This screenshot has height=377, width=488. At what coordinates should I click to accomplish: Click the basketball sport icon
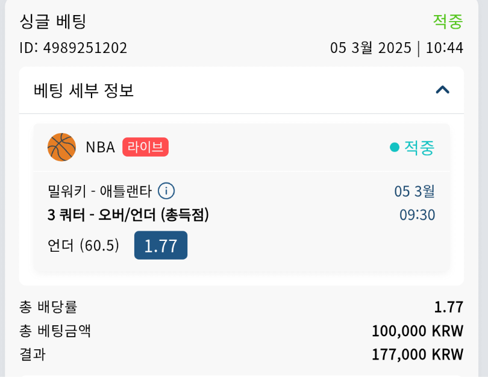(x=61, y=147)
